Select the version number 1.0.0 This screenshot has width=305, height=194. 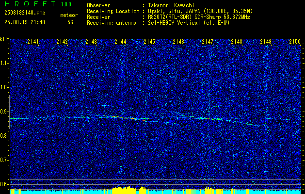[x=66, y=4]
